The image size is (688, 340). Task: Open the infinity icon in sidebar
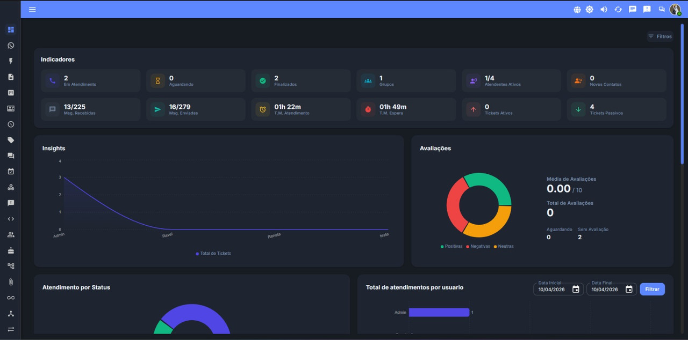[11, 298]
